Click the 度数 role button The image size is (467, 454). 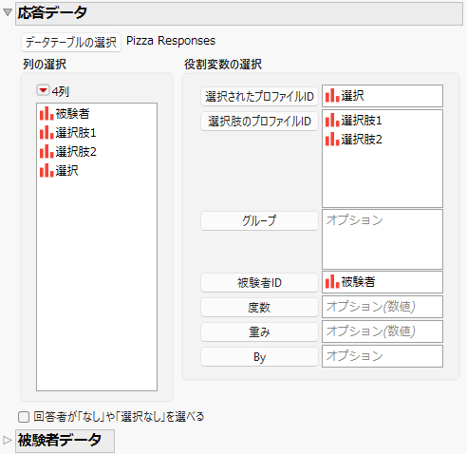[259, 307]
